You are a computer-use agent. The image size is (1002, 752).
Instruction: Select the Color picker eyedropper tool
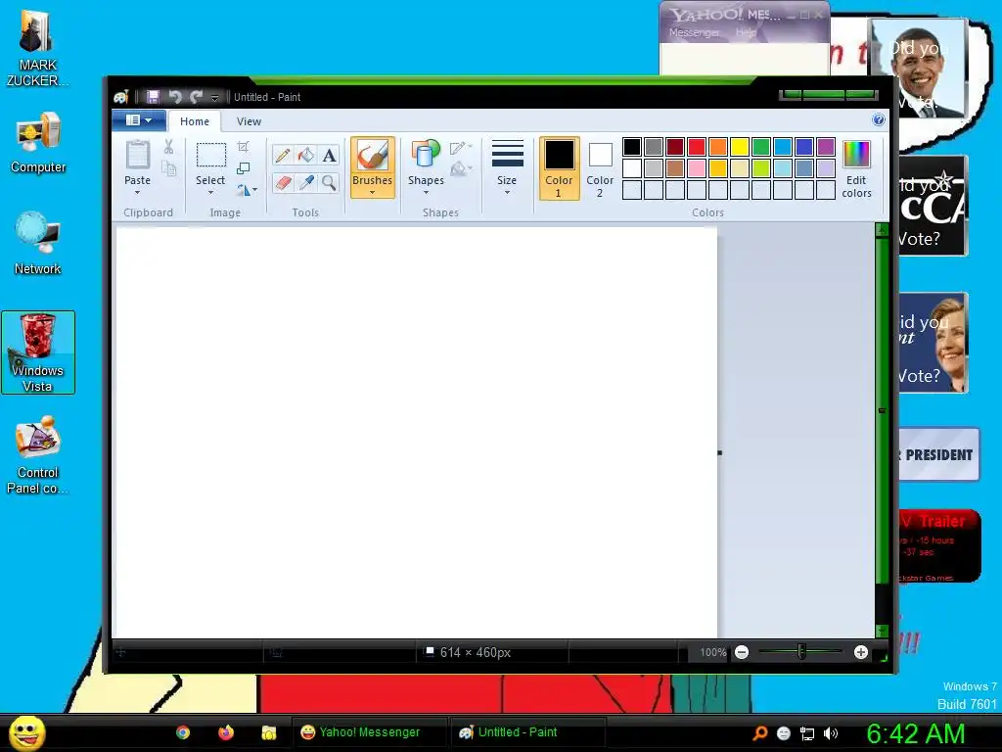coord(306,183)
